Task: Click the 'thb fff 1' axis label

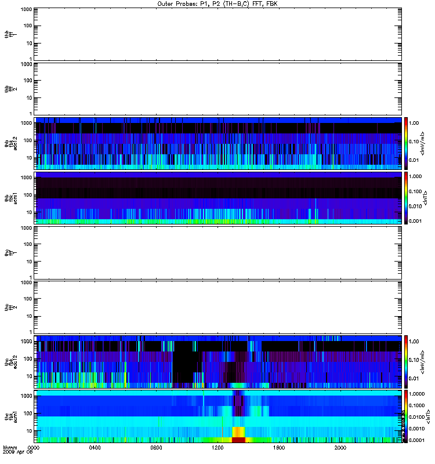Action: pyautogui.click(x=11, y=34)
